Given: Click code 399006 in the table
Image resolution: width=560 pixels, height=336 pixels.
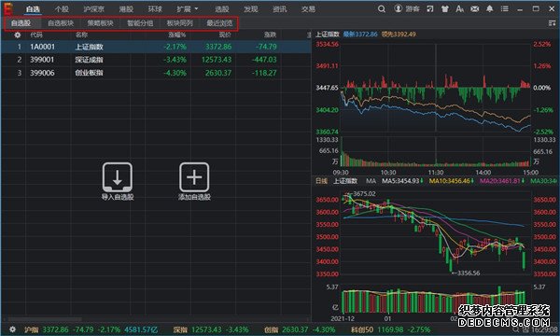Looking at the screenshot, I should [x=42, y=73].
